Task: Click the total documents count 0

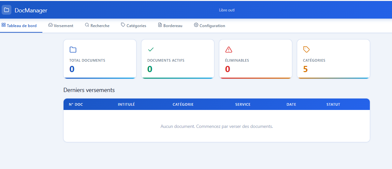Action: point(72,69)
